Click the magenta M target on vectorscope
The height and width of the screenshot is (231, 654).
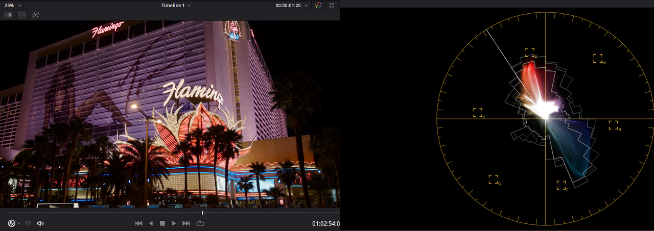click(598, 58)
